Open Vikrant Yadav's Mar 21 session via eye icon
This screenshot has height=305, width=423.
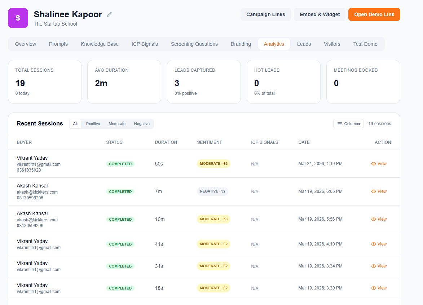point(379,163)
